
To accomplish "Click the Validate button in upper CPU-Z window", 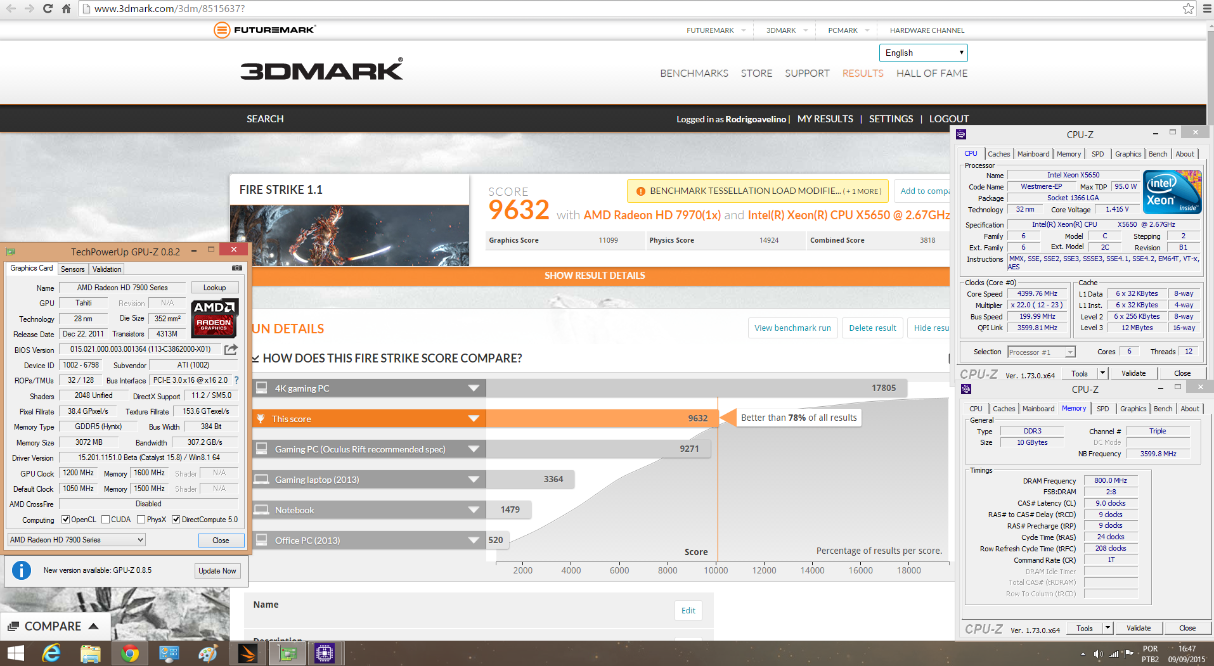I will [x=1133, y=373].
